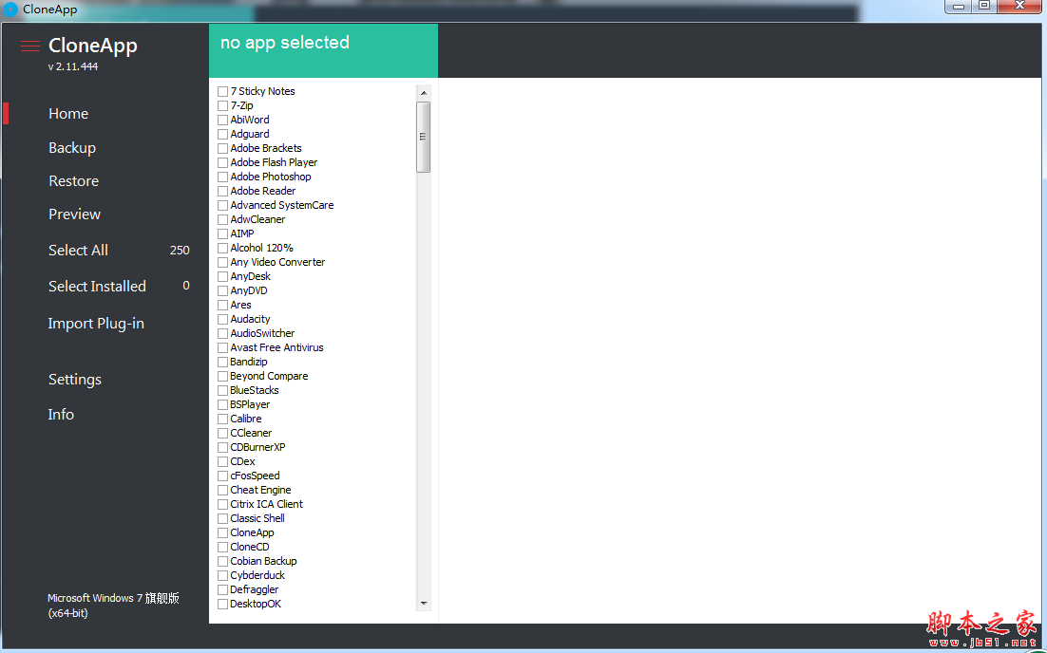Check the Advanced SystemCare checkbox
Viewport: 1047px width, 653px height.
tap(223, 205)
